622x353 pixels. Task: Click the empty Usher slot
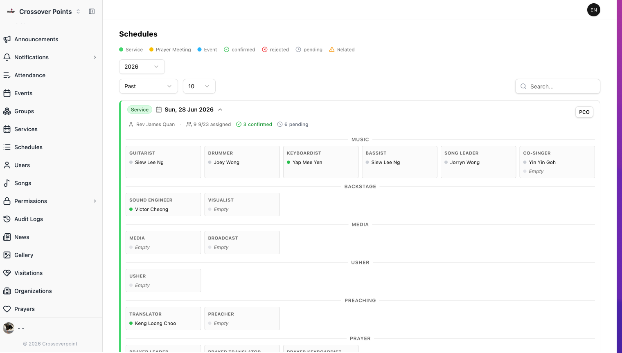(x=163, y=280)
